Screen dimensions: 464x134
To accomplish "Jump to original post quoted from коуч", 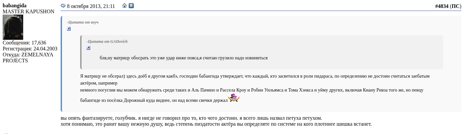I will click(69, 29).
